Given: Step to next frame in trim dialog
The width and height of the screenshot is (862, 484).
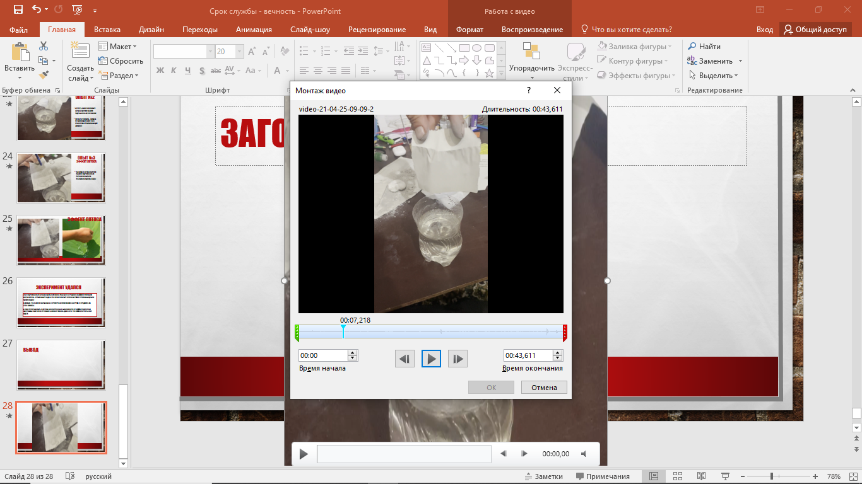Looking at the screenshot, I should [458, 359].
